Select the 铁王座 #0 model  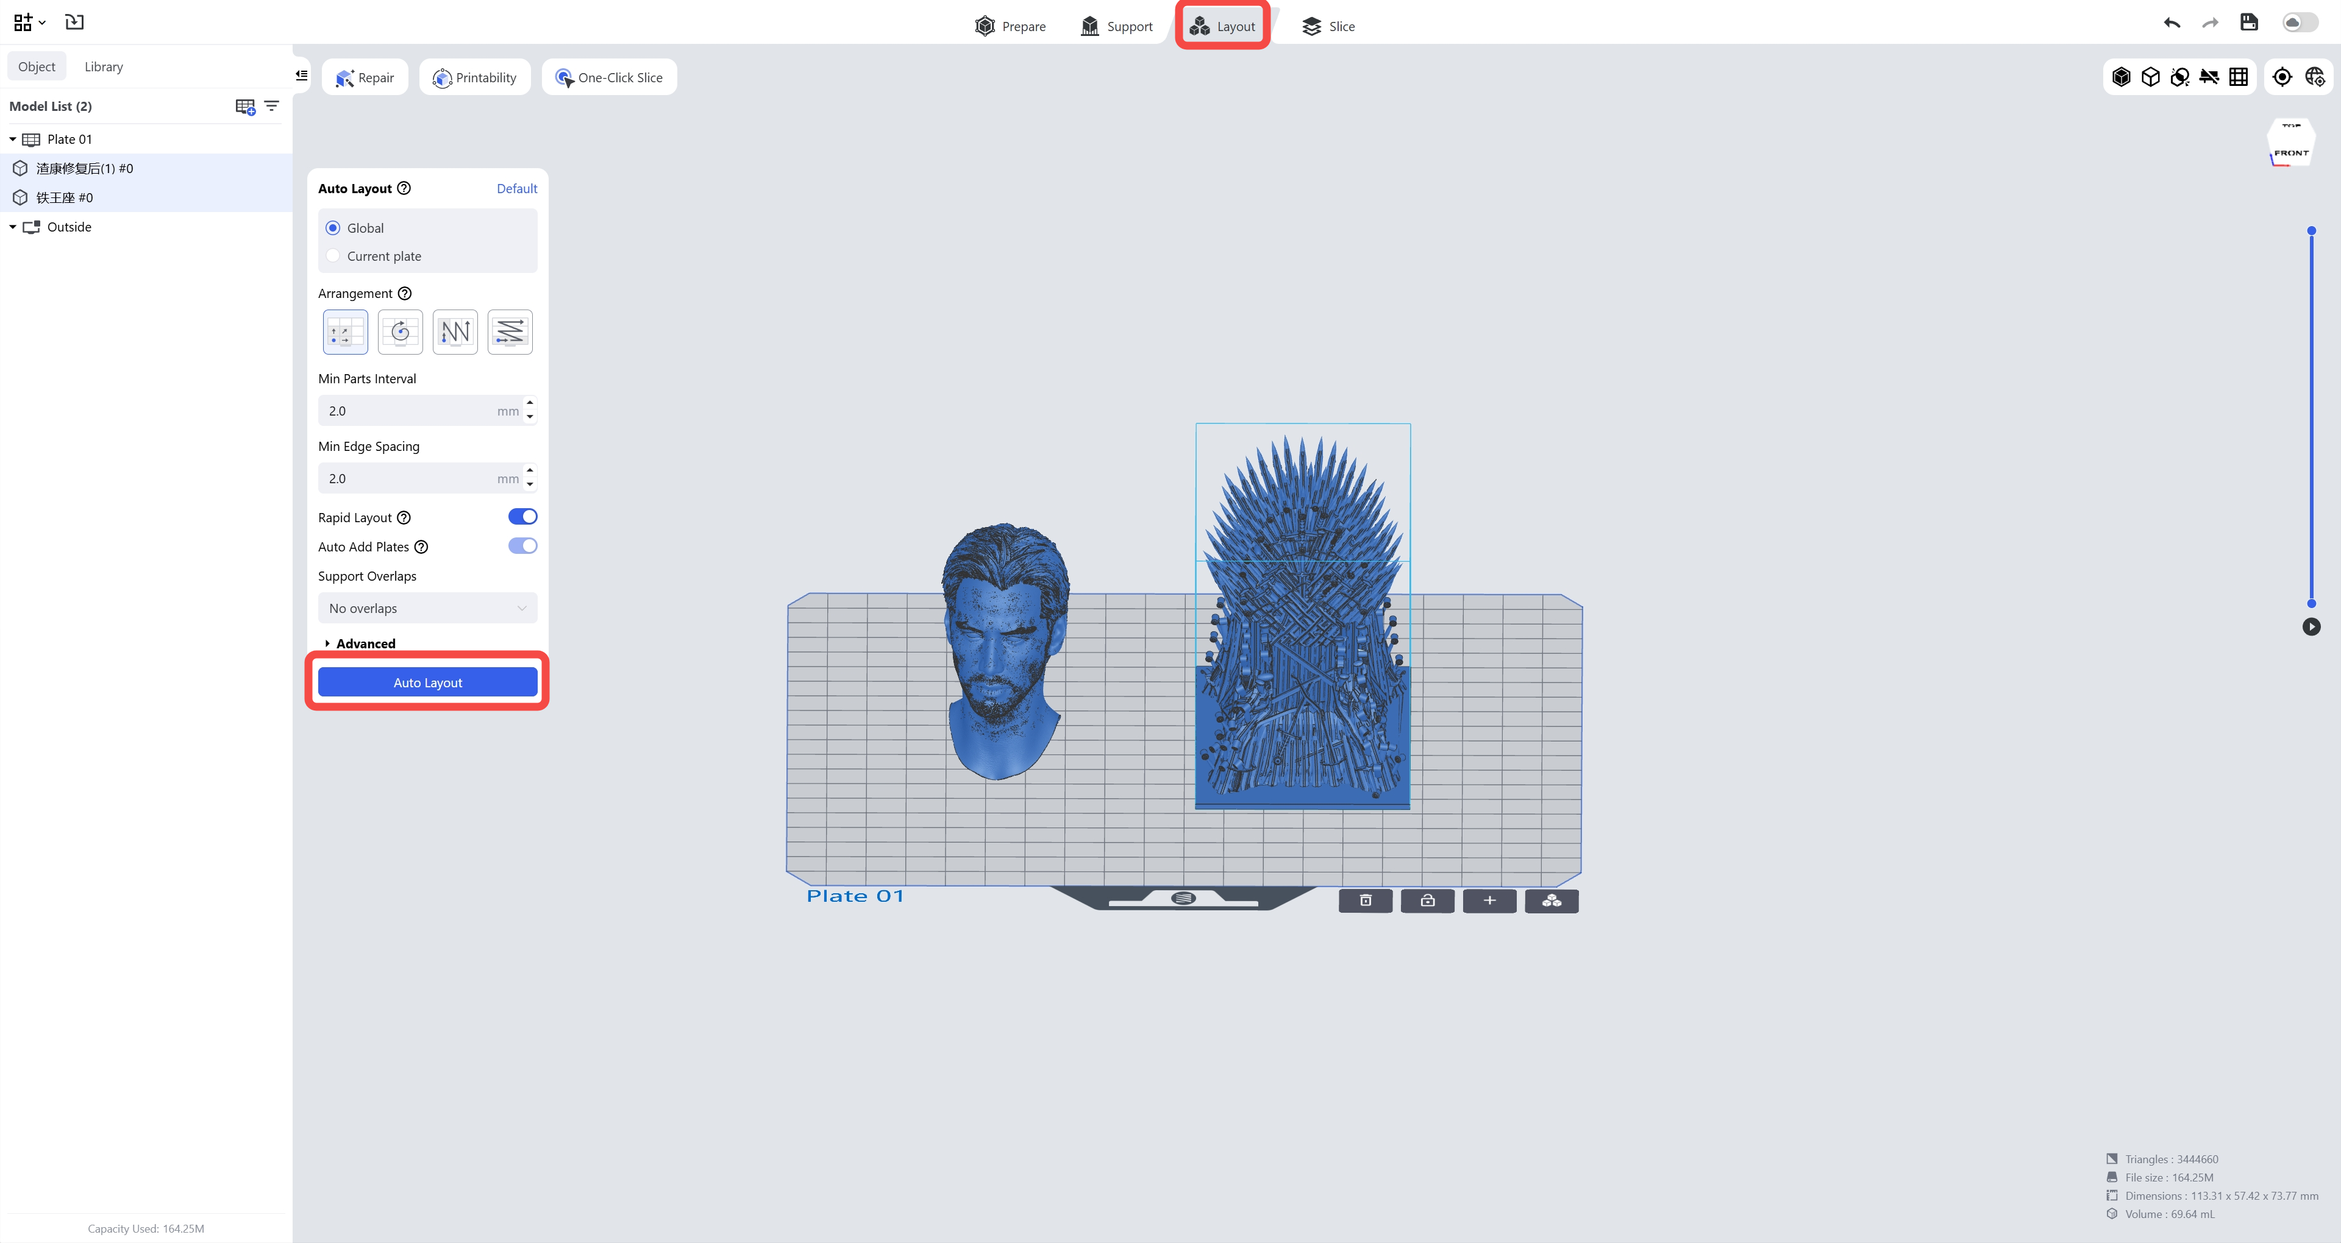(146, 197)
